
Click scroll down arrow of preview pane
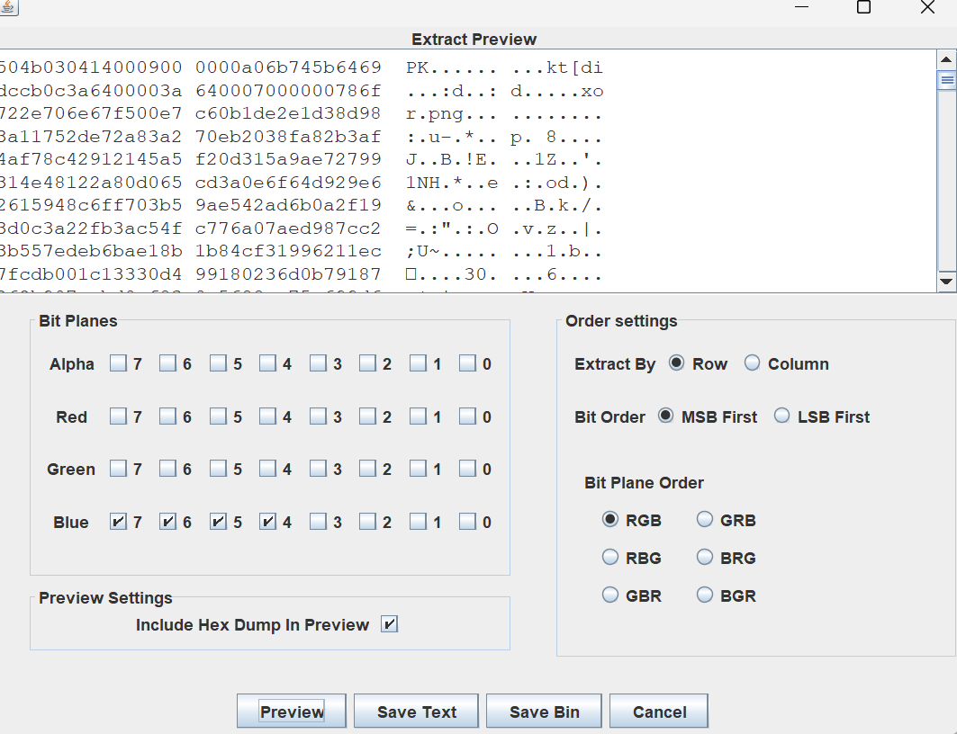pos(946,281)
